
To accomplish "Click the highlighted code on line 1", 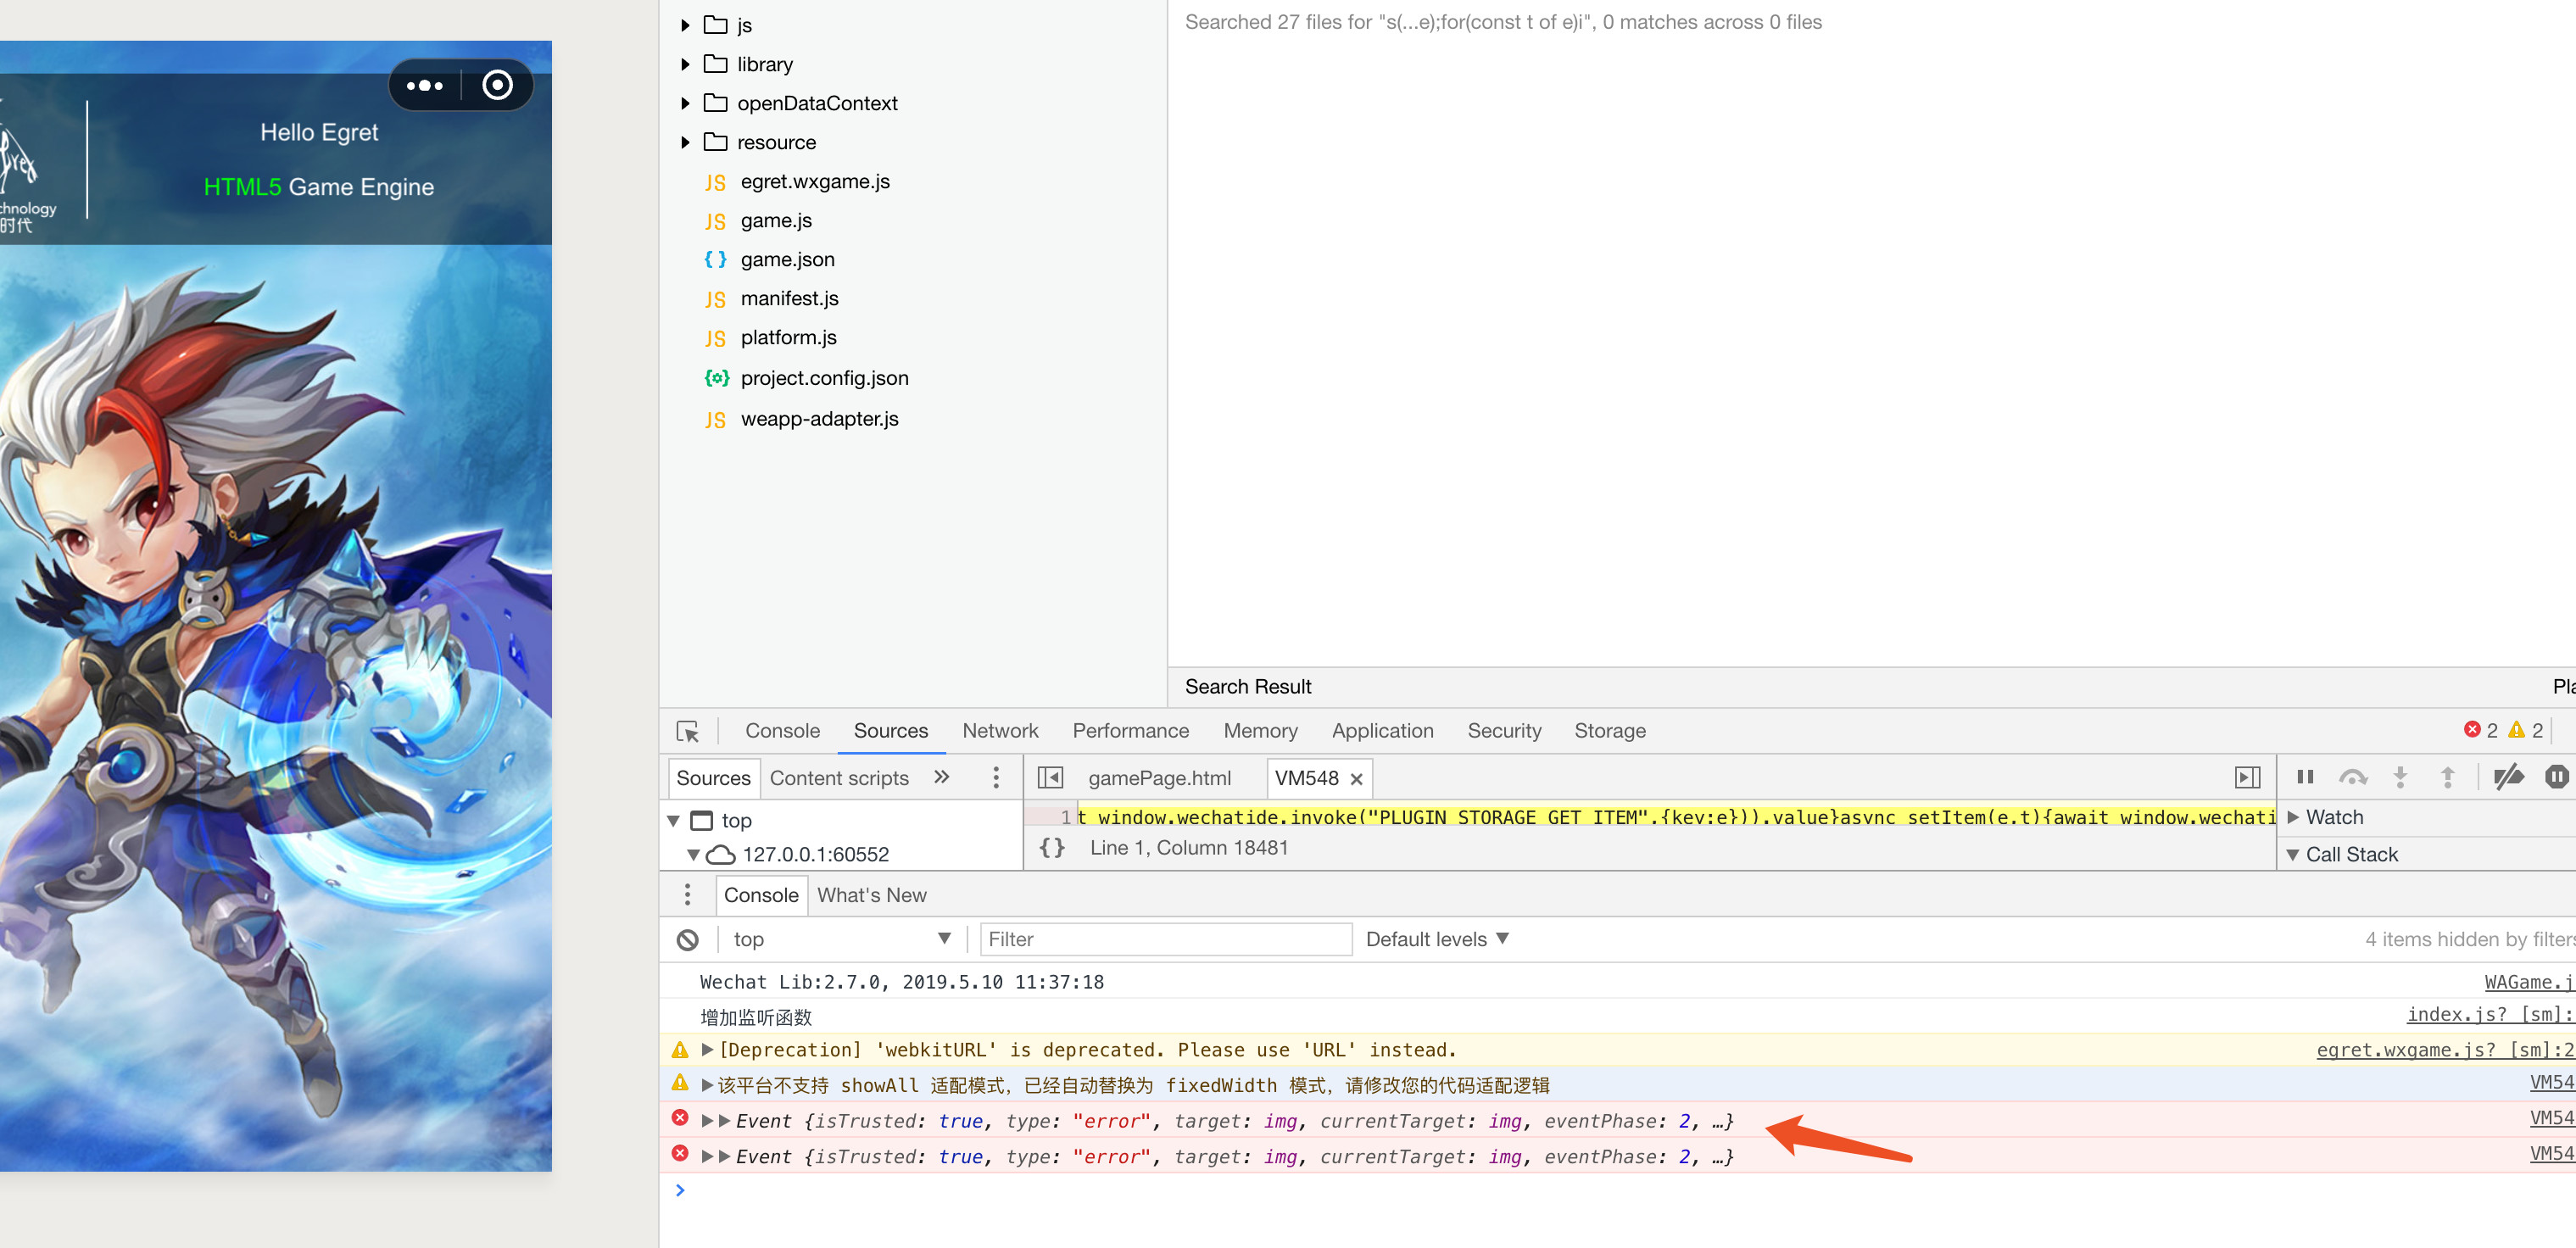I will [1676, 817].
